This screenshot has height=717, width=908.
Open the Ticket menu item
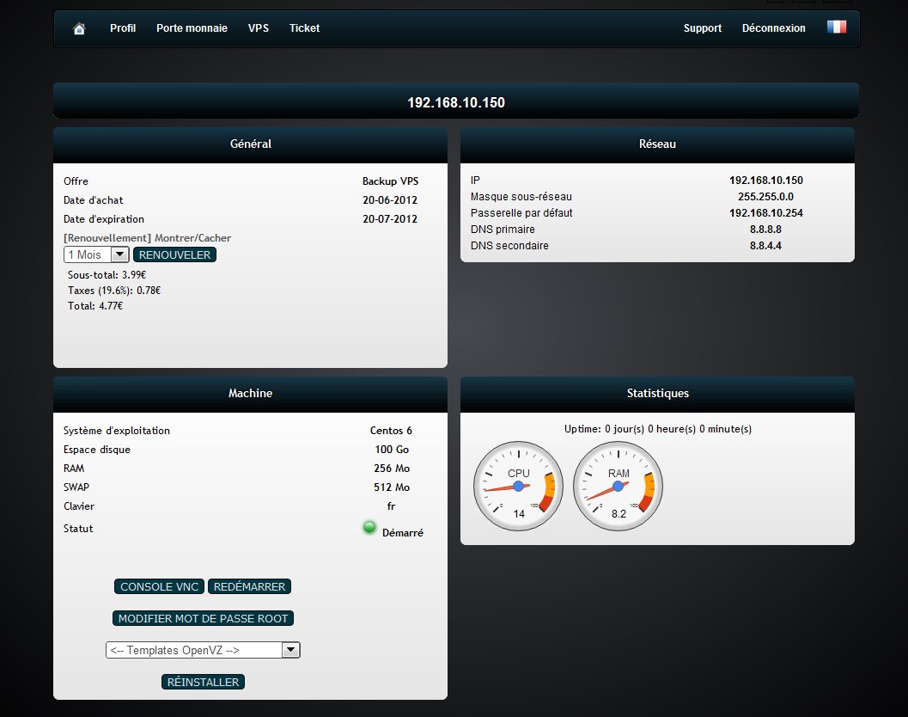[x=304, y=28]
